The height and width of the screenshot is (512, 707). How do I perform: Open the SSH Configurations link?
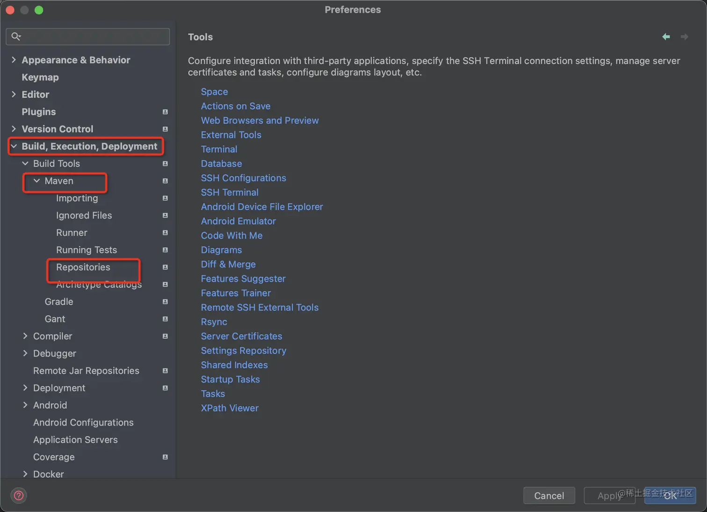coord(243,178)
